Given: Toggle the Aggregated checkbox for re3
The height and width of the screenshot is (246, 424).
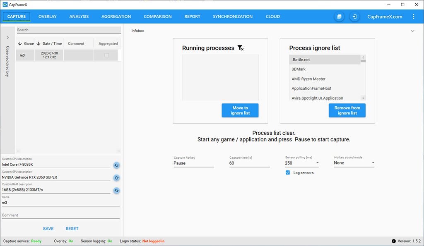Looking at the screenshot, I should coord(107,55).
